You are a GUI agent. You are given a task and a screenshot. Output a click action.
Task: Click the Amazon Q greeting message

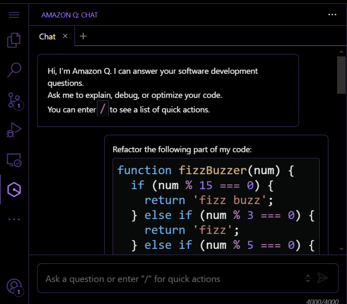(168, 90)
